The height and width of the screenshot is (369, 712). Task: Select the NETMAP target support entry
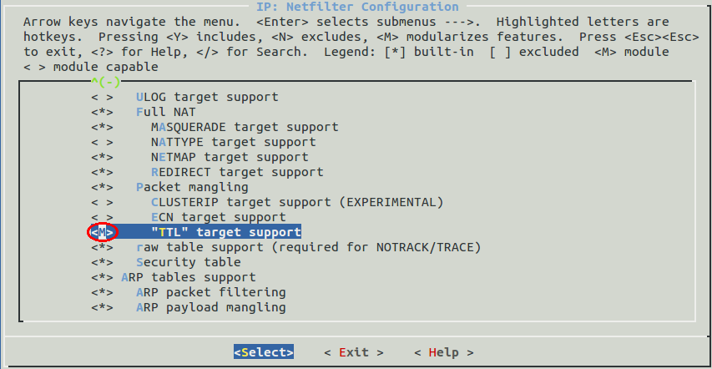pyautogui.click(x=230, y=157)
